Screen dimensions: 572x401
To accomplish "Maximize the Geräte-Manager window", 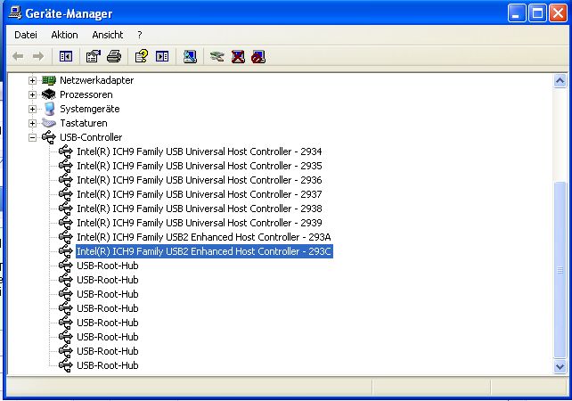I will pyautogui.click(x=537, y=13).
